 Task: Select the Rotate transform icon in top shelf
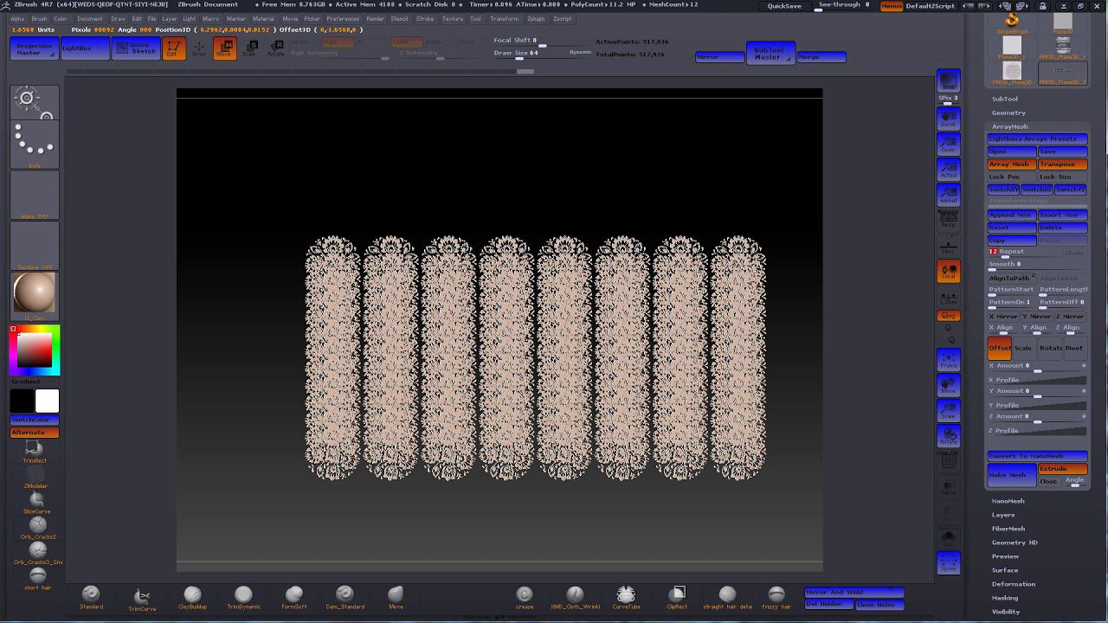[275, 48]
